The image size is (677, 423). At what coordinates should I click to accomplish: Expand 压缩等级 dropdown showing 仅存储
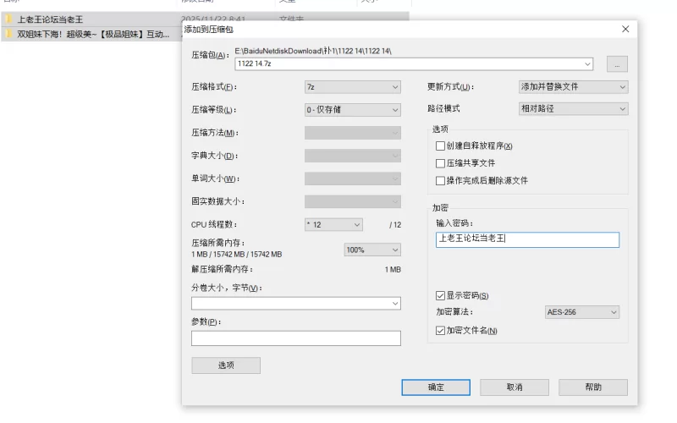tap(352, 110)
